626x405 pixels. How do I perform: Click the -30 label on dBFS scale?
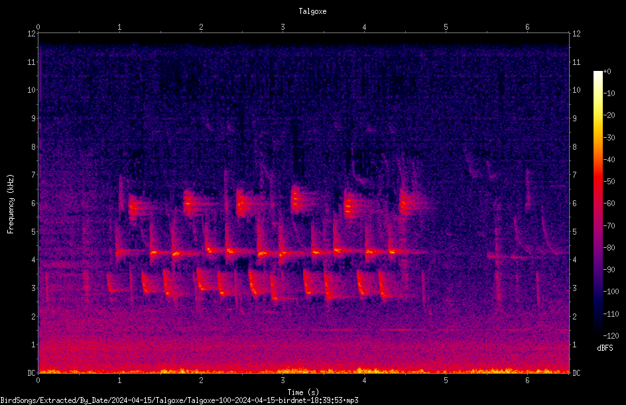609,137
